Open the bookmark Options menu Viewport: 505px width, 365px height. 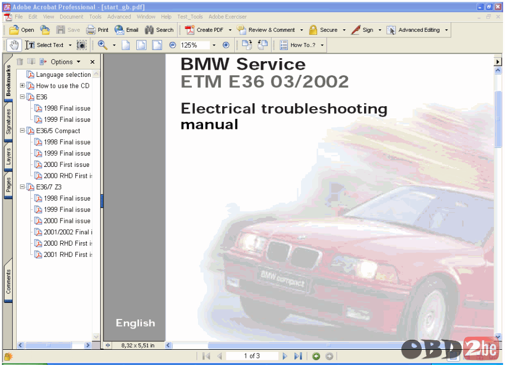66,62
